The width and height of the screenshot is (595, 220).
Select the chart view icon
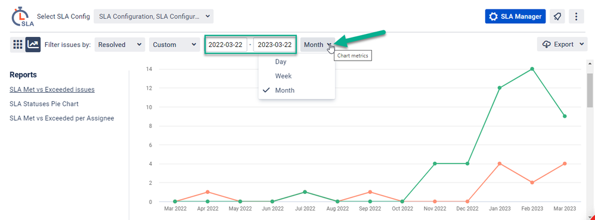(33, 45)
